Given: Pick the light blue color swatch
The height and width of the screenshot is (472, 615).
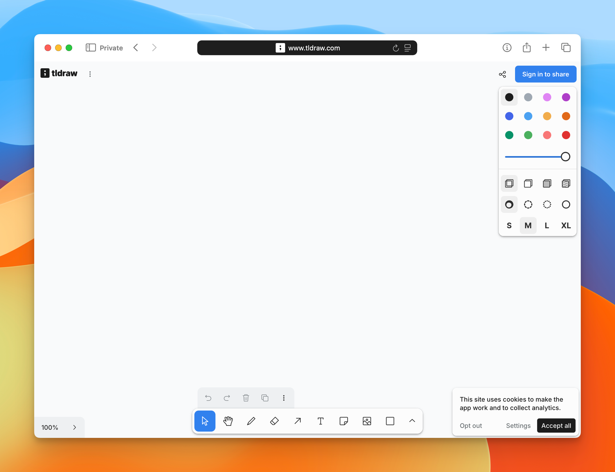Looking at the screenshot, I should pos(528,116).
